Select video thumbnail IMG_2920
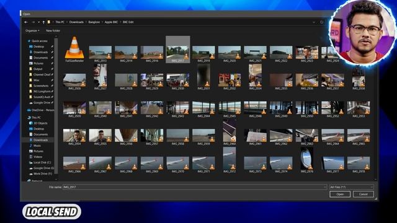 (x=230, y=54)
